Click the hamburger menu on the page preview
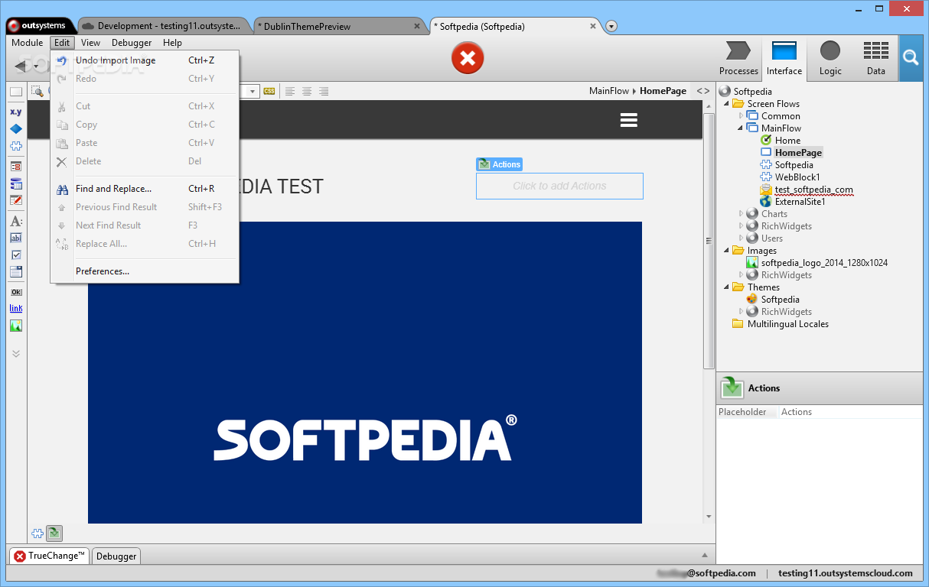This screenshot has width=929, height=587. coord(629,120)
